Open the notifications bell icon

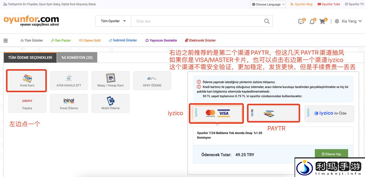pos(312,21)
